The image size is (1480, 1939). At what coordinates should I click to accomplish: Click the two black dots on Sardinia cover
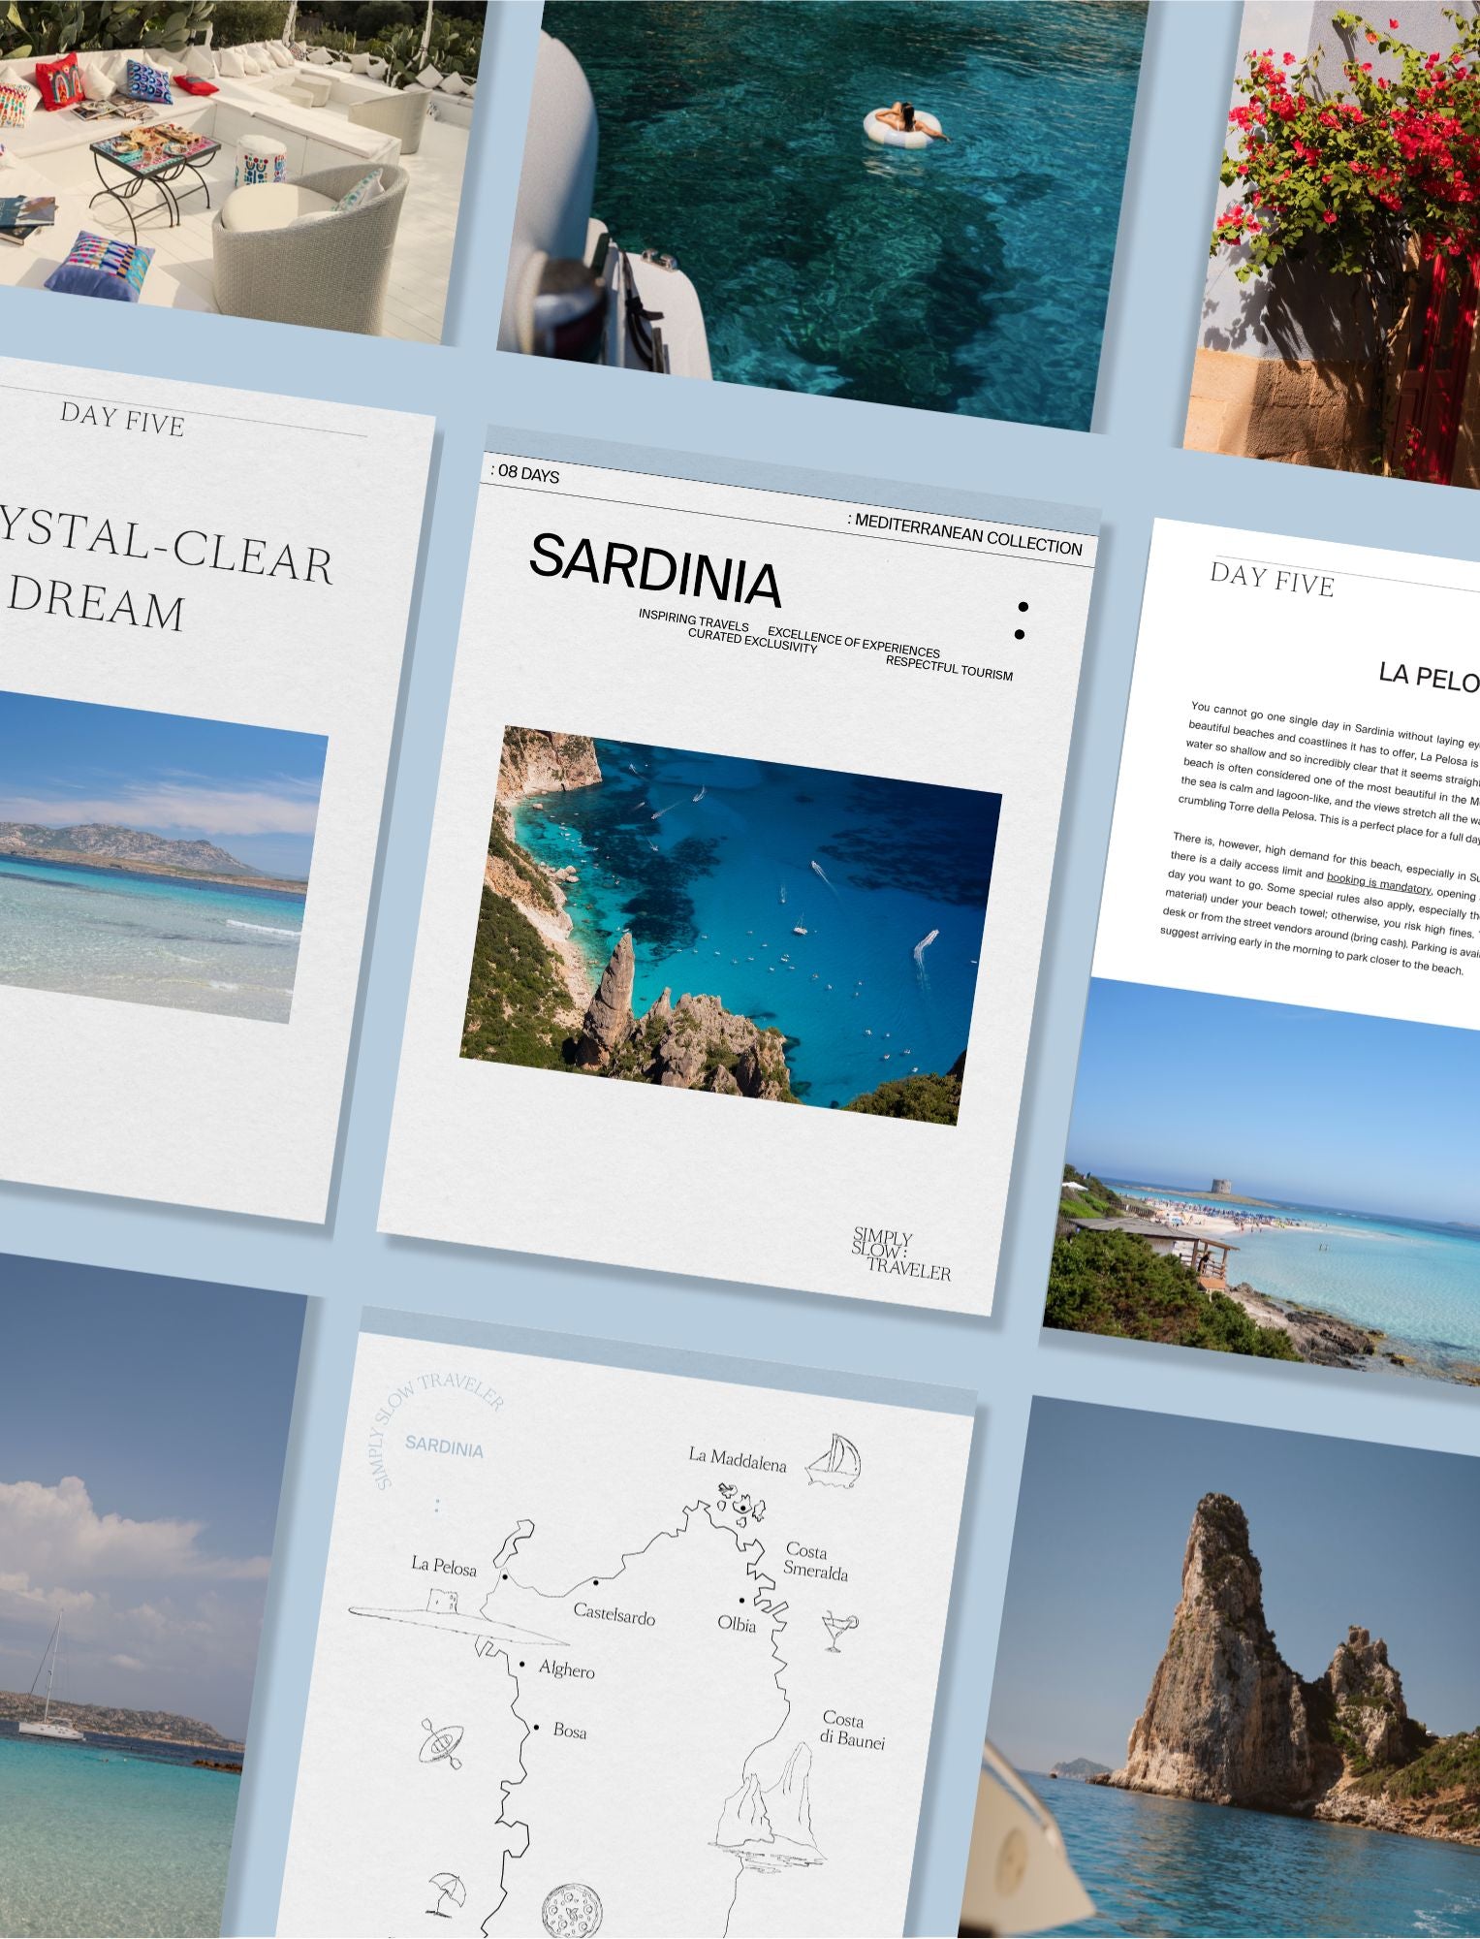[x=1021, y=620]
